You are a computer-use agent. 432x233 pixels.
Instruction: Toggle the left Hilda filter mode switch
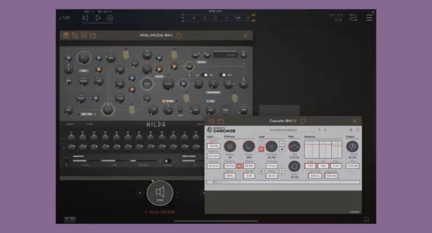tap(205, 75)
